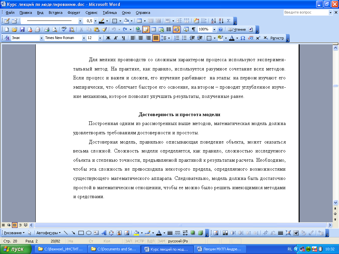339x254 pixels.
Task: Open the Формат menu
Action: click(x=74, y=13)
